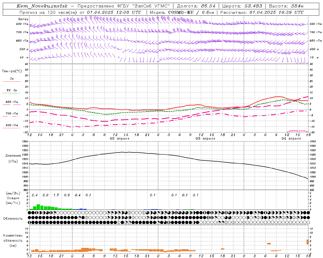
Task: Select the Прогноз на 120 часа(ов) text
Action: [48, 12]
